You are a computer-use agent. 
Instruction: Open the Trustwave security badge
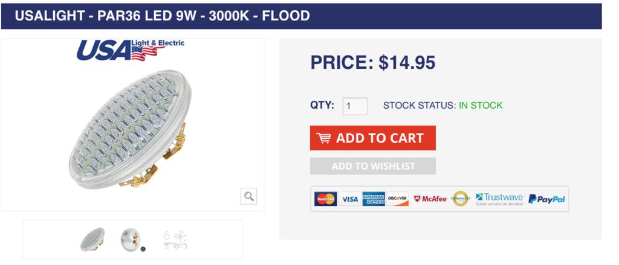click(499, 199)
